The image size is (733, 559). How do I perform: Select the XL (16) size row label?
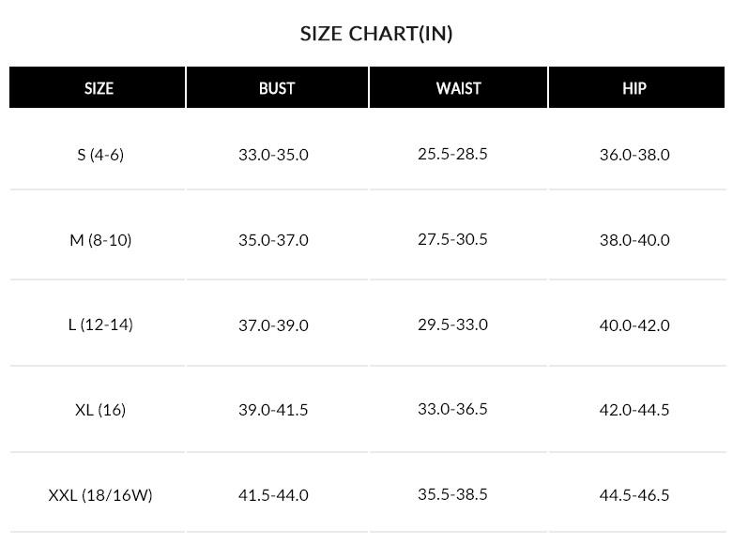pyautogui.click(x=99, y=410)
